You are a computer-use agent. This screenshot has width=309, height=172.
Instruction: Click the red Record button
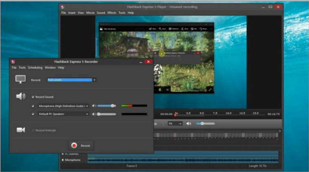81,145
